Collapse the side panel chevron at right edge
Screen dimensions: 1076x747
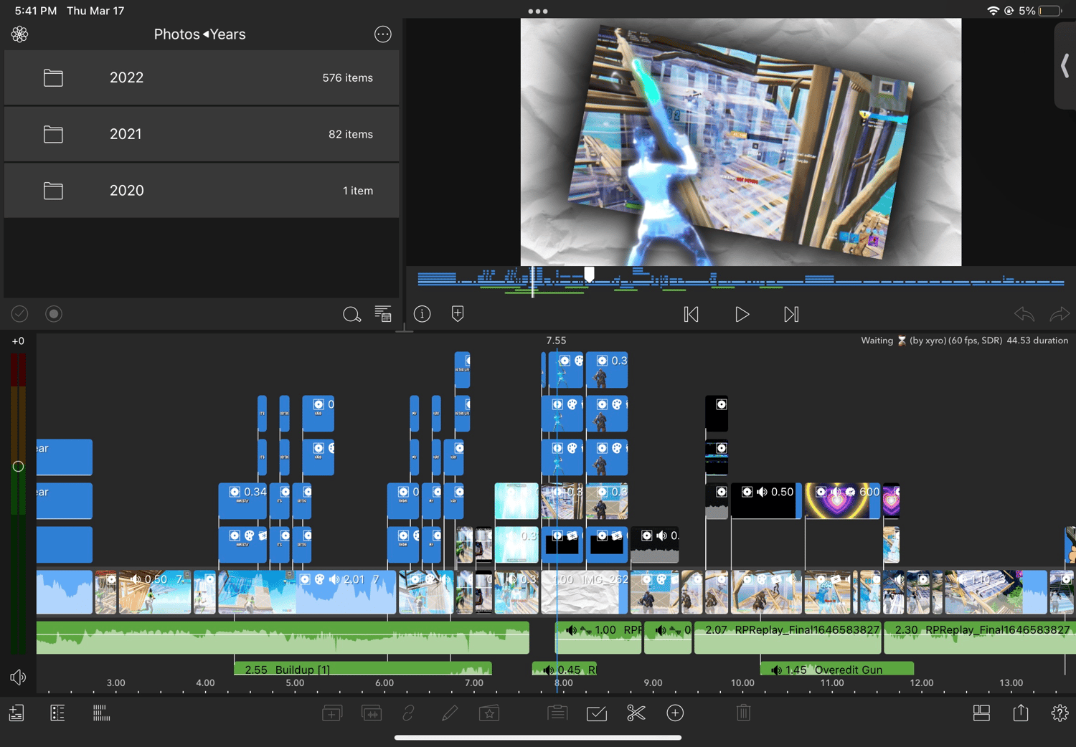tap(1065, 66)
